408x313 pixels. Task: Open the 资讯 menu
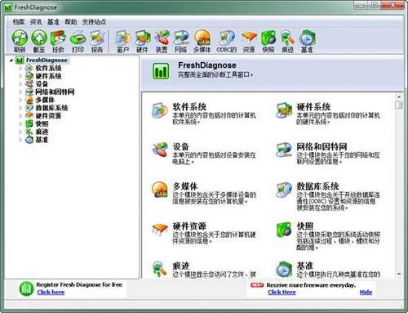[x=36, y=22]
